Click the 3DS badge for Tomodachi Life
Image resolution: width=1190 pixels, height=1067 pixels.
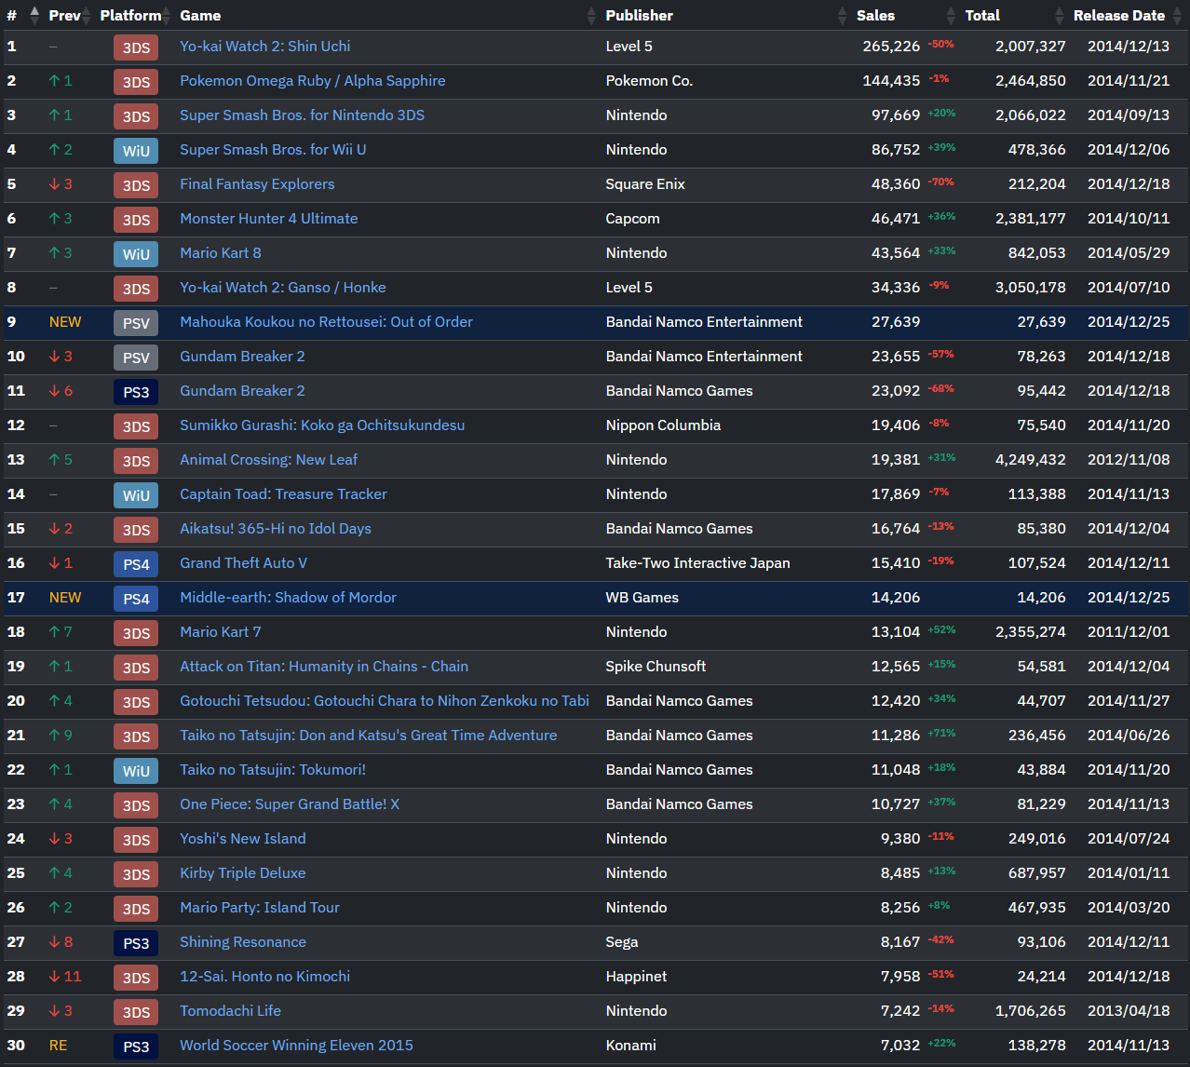pyautogui.click(x=136, y=1012)
